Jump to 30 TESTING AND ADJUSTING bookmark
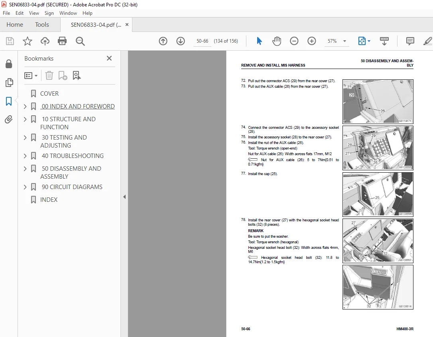This screenshot has width=433, height=337. tap(63, 142)
